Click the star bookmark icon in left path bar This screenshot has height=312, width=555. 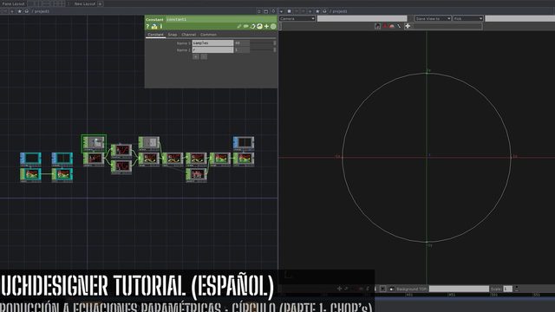[19, 11]
